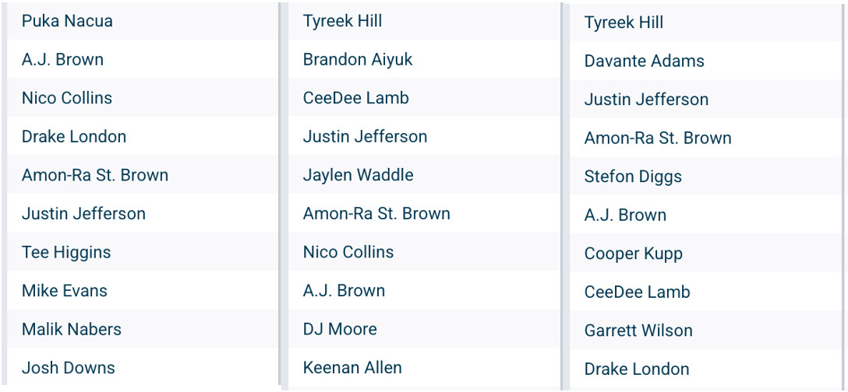Click Amon-Ra St. Brown in the right list
Image resolution: width=848 pixels, height=392 pixels.
tap(658, 138)
